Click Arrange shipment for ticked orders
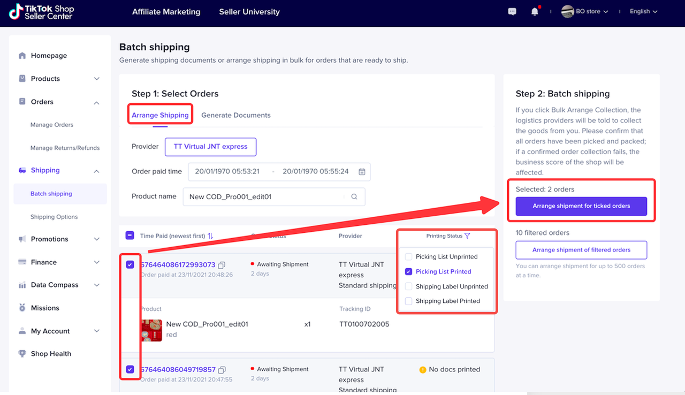Screen dimensions: 685x395 (581, 206)
